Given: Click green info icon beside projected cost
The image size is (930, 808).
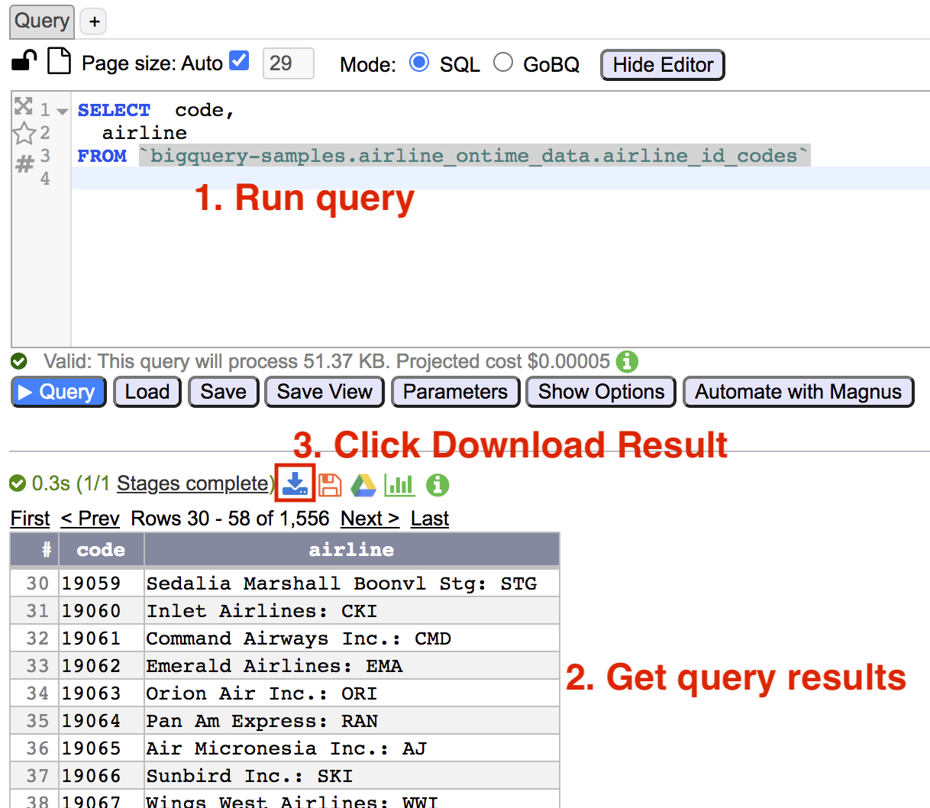Looking at the screenshot, I should (x=627, y=361).
